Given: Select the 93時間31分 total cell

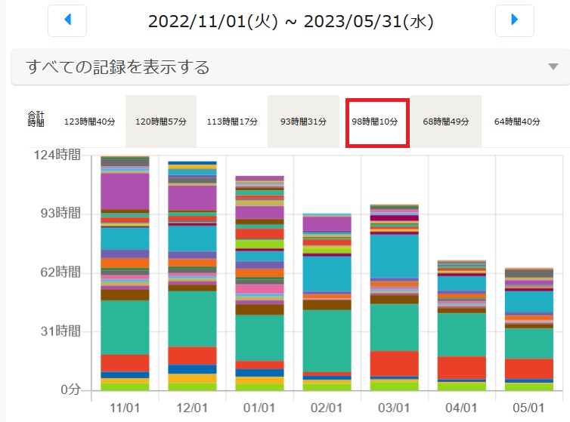Looking at the screenshot, I should tap(303, 122).
